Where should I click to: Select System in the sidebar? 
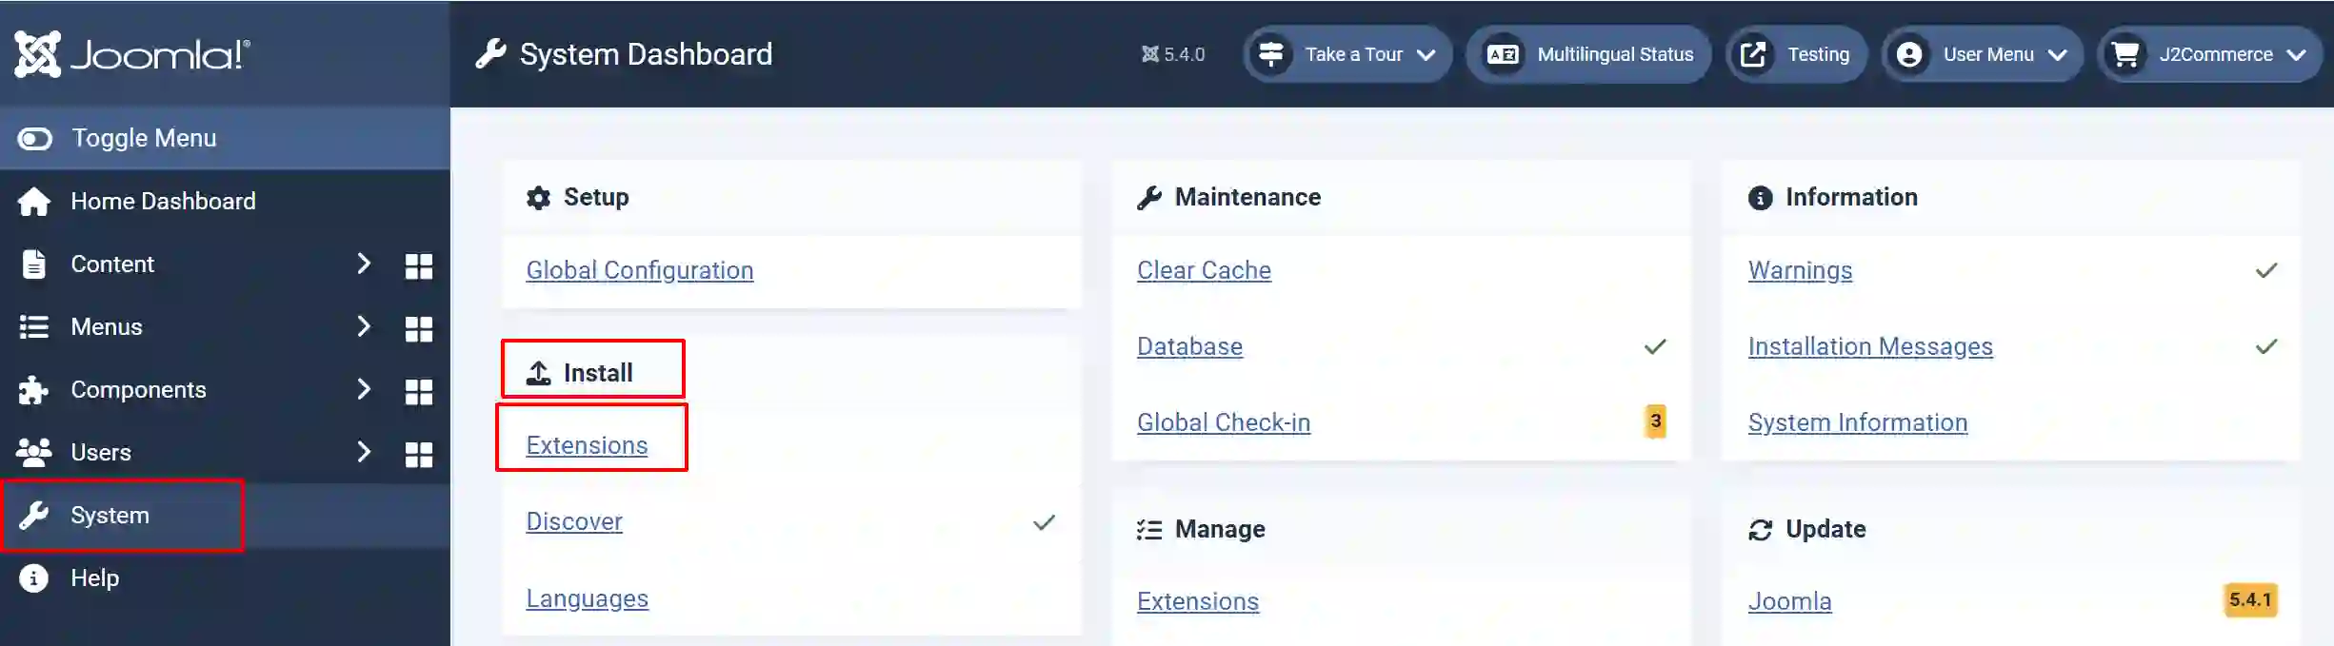click(110, 515)
